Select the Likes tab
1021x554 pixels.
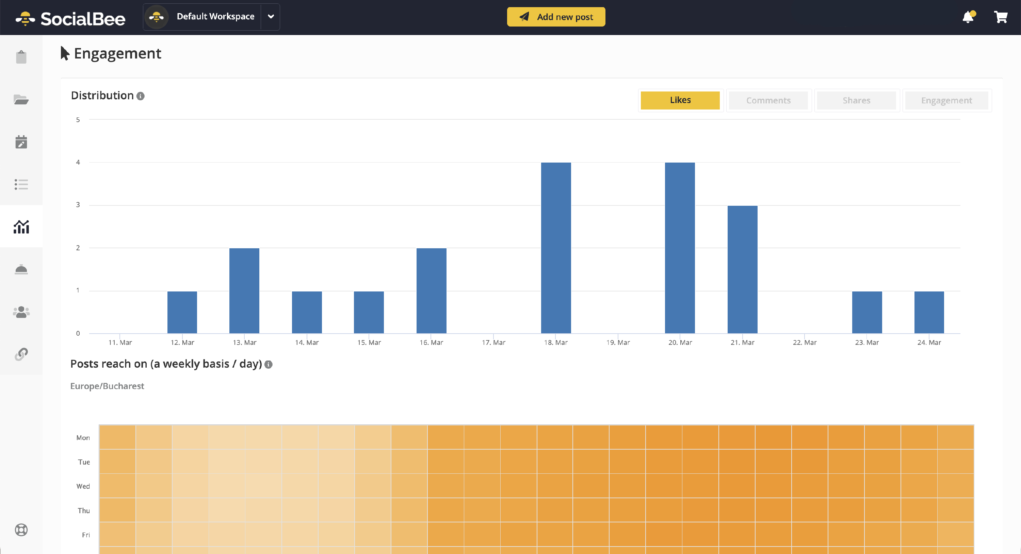click(680, 100)
